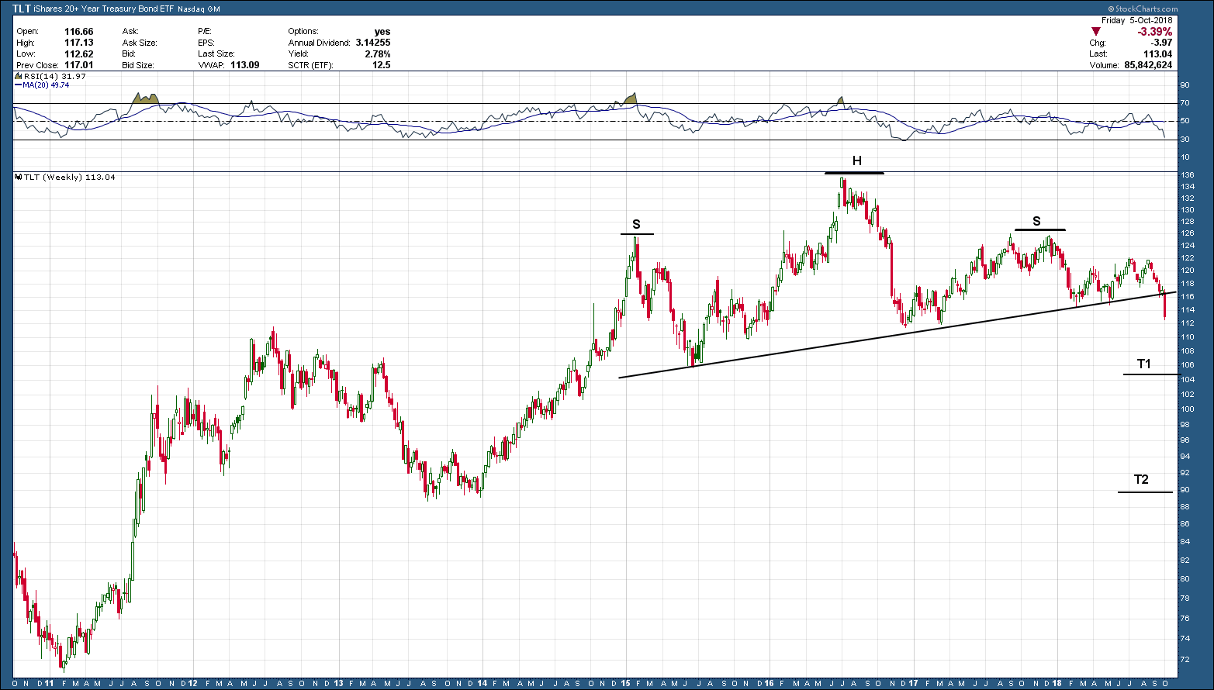Click the RSI axis label 70

tap(1185, 103)
